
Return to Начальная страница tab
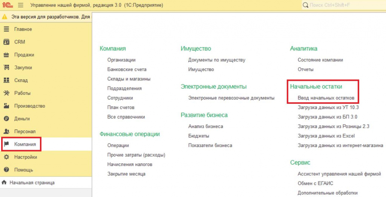32,183
